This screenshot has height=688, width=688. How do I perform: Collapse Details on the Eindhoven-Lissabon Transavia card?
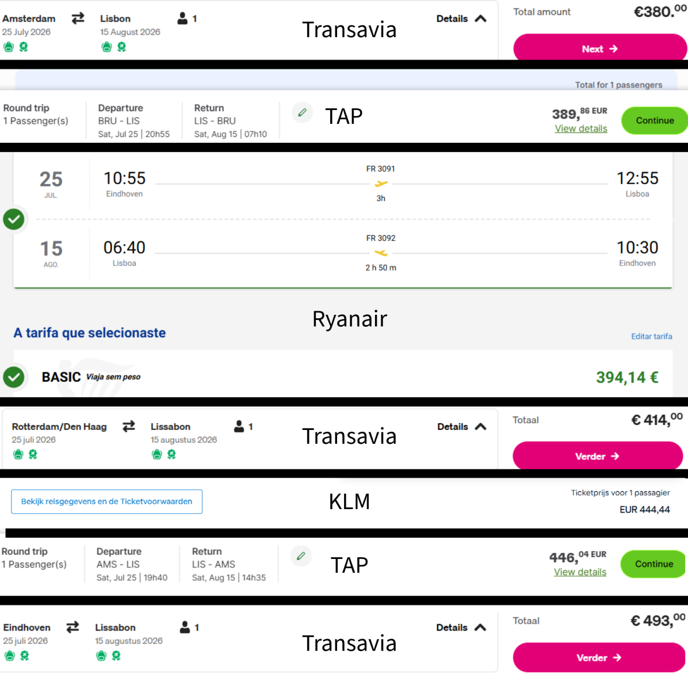[461, 627]
